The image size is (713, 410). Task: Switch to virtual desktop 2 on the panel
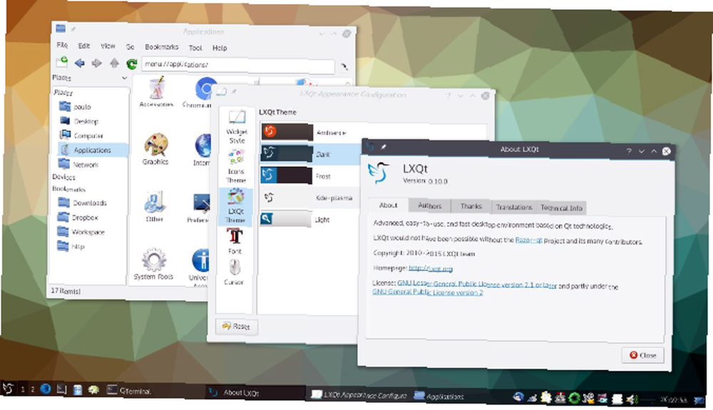[32, 389]
